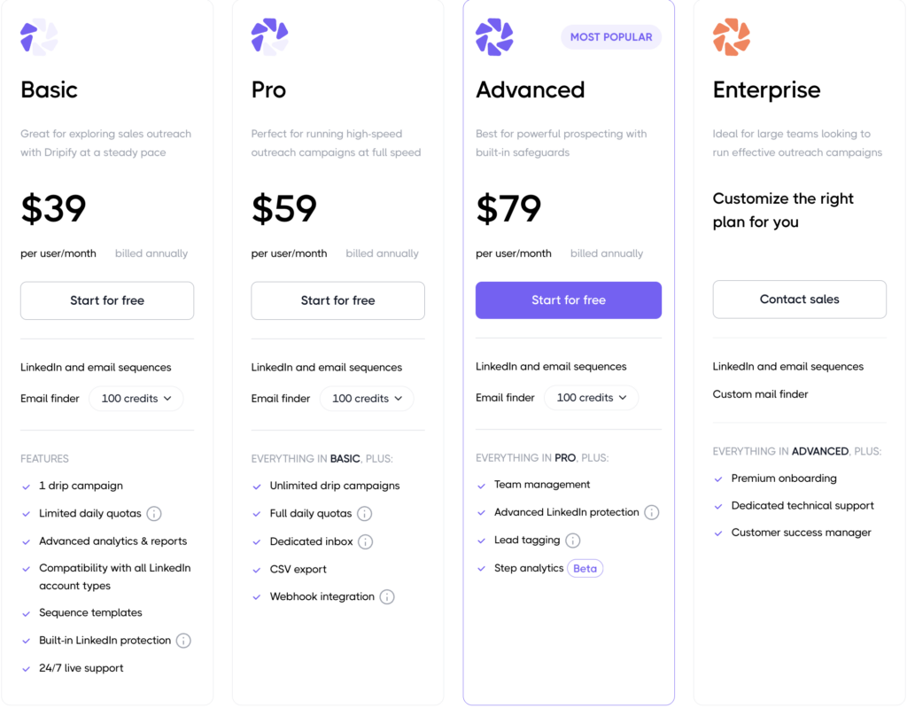Click the MOST POPULAR badge
This screenshot has width=907, height=708.
pyautogui.click(x=610, y=37)
